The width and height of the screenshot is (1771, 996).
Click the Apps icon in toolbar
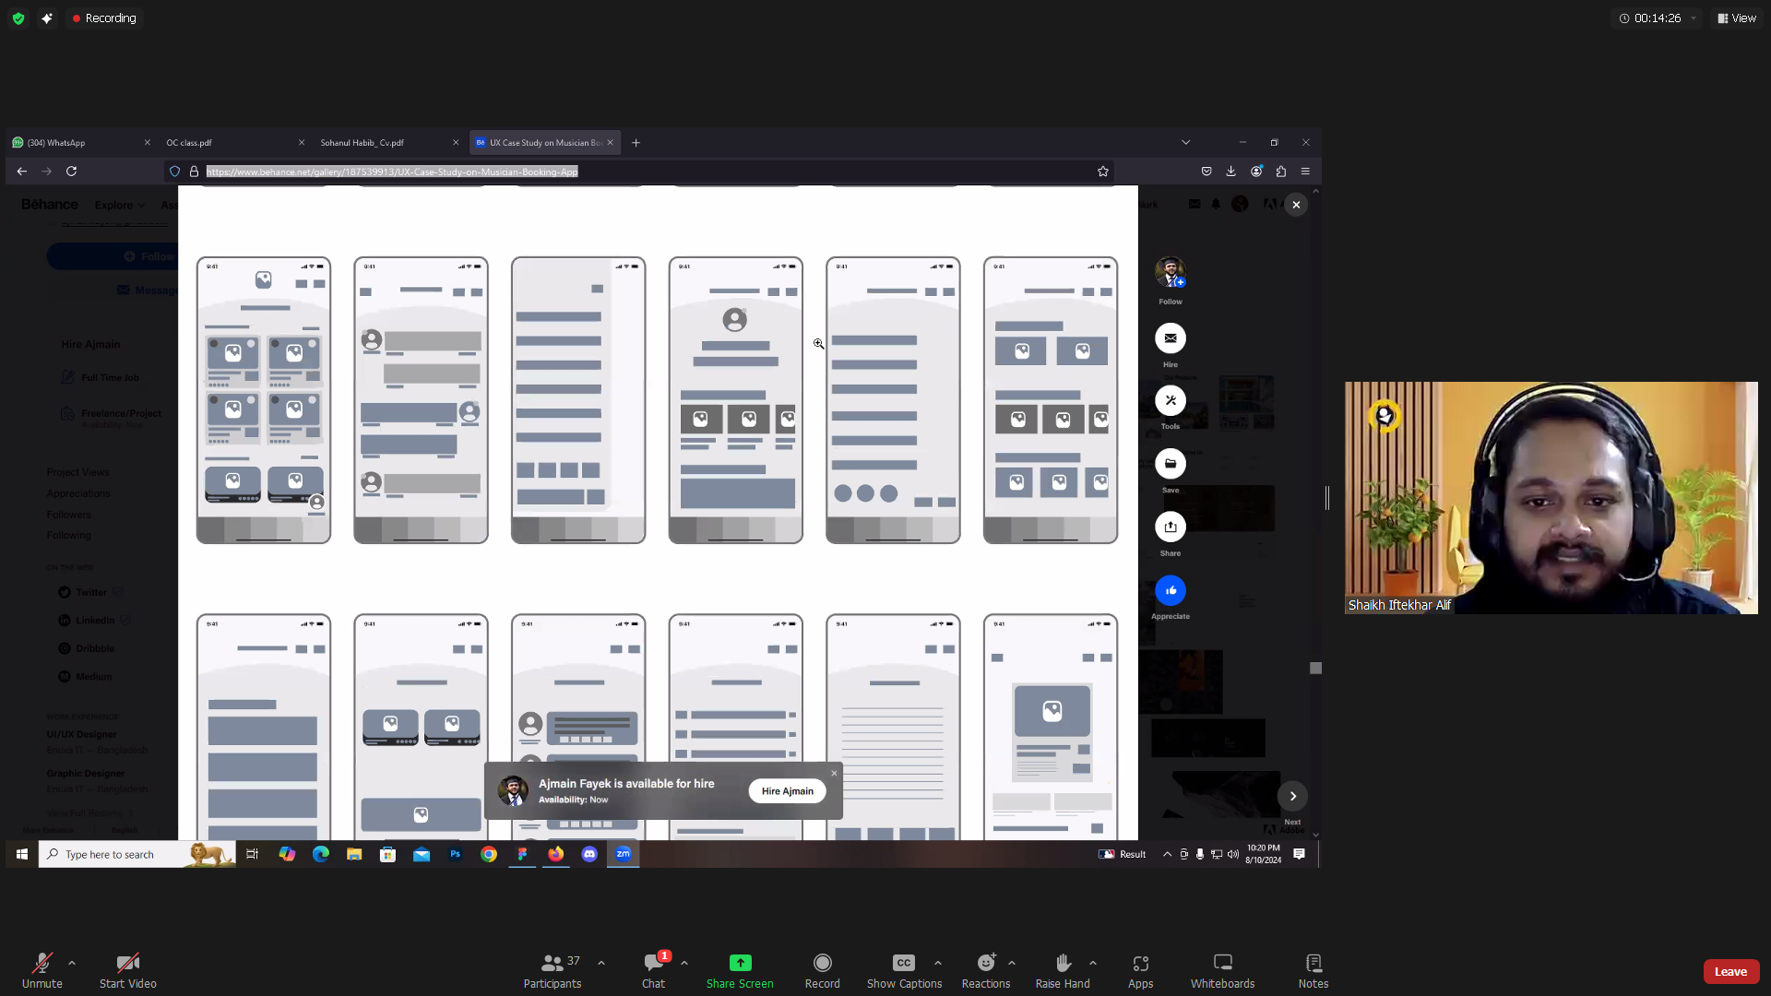(1140, 963)
